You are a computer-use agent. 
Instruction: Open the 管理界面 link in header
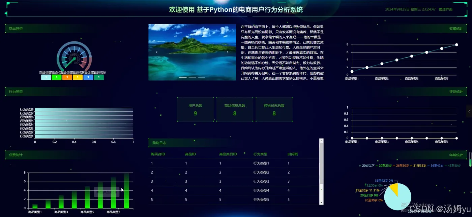coord(445,9)
